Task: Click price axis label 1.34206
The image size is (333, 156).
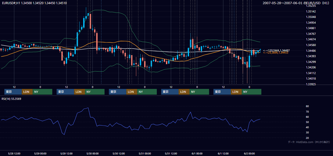Action: [x=311, y=67]
